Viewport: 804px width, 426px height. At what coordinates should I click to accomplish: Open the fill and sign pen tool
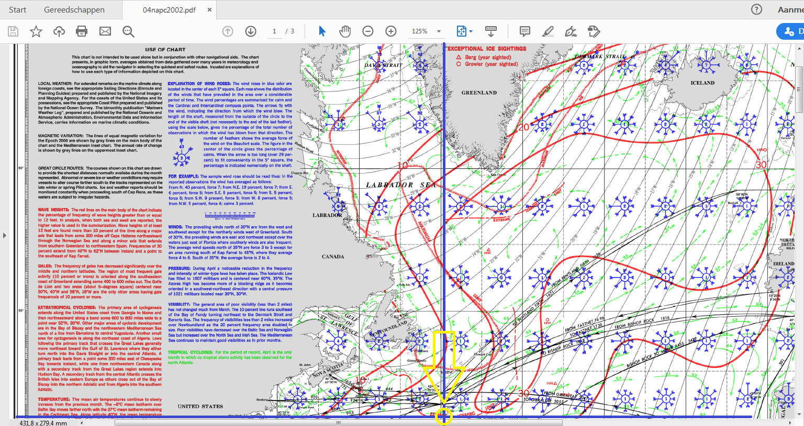[x=571, y=31]
